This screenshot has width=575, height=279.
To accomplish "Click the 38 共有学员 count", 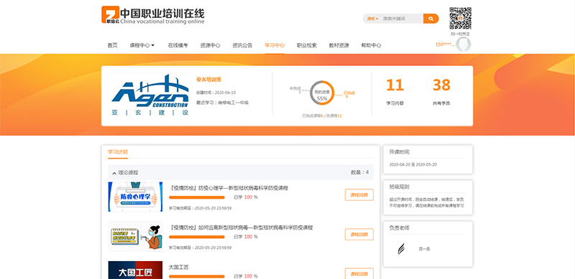I will tap(441, 85).
